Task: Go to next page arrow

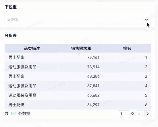Action: tap(148, 114)
